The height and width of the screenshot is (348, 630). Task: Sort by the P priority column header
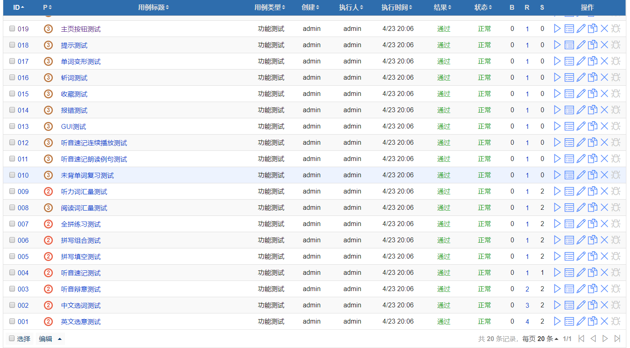coord(47,7)
